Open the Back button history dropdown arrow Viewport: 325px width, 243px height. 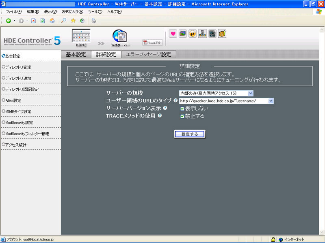pos(14,21)
